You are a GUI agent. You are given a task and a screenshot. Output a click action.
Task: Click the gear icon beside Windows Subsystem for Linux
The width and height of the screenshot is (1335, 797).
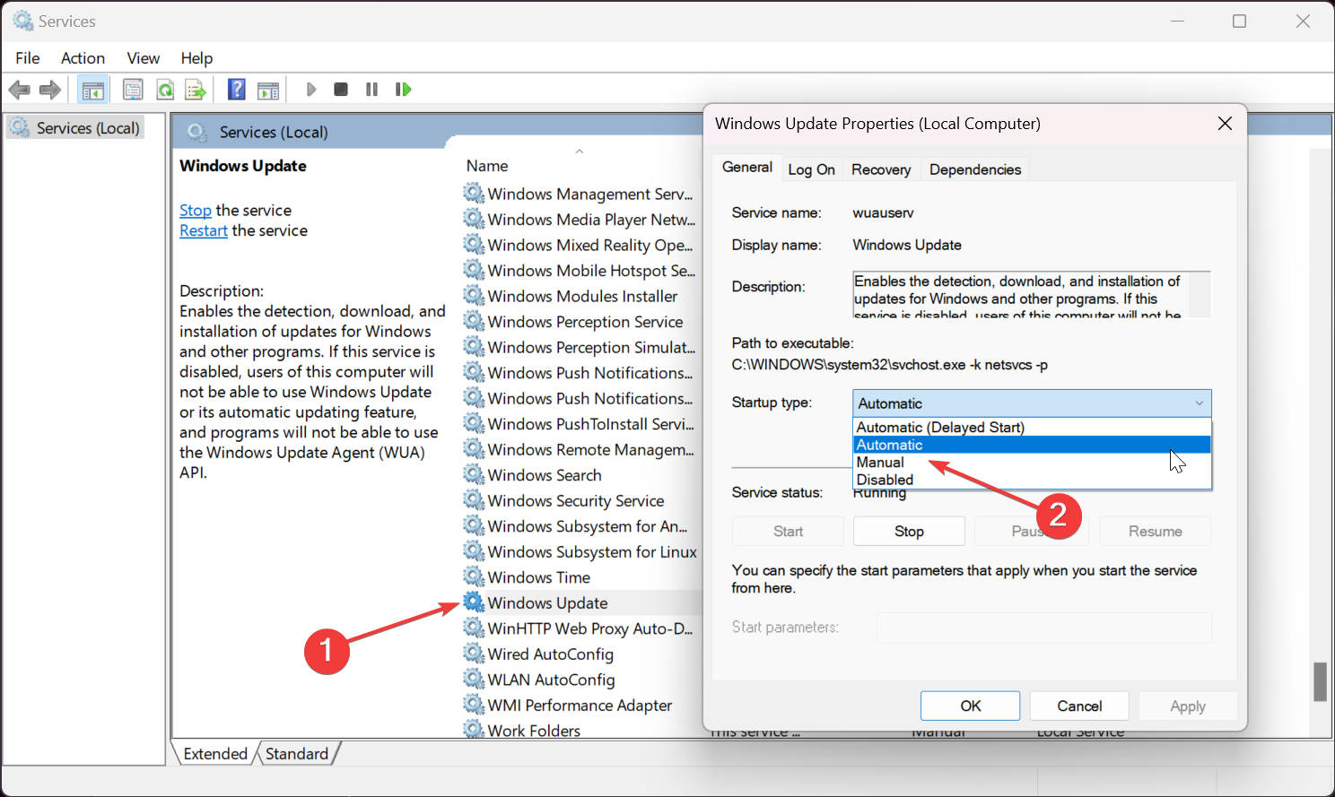(x=474, y=550)
